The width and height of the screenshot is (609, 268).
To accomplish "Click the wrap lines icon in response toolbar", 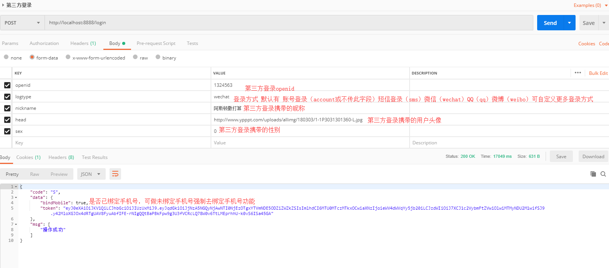I will point(115,174).
